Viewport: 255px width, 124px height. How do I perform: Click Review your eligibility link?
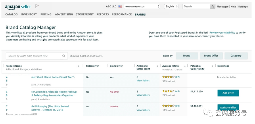222,33
